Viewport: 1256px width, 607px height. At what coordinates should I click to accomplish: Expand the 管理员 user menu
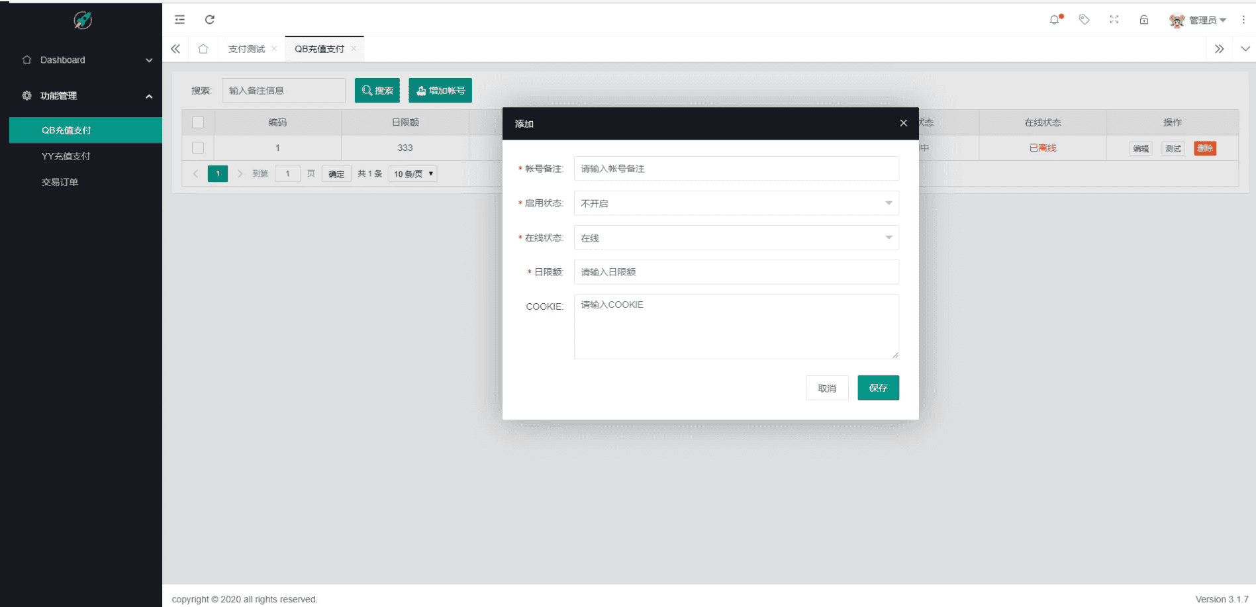click(1198, 21)
